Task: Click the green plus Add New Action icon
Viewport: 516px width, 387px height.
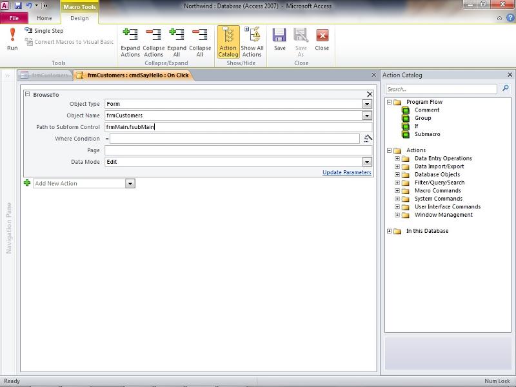Action: pyautogui.click(x=27, y=183)
